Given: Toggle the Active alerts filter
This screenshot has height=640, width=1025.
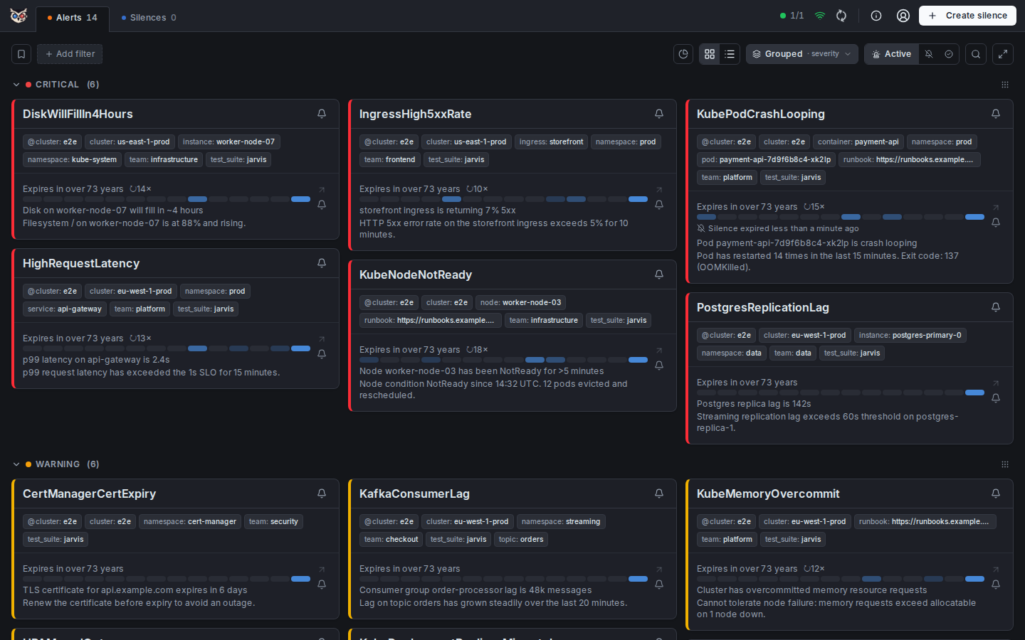Looking at the screenshot, I should pyautogui.click(x=891, y=54).
